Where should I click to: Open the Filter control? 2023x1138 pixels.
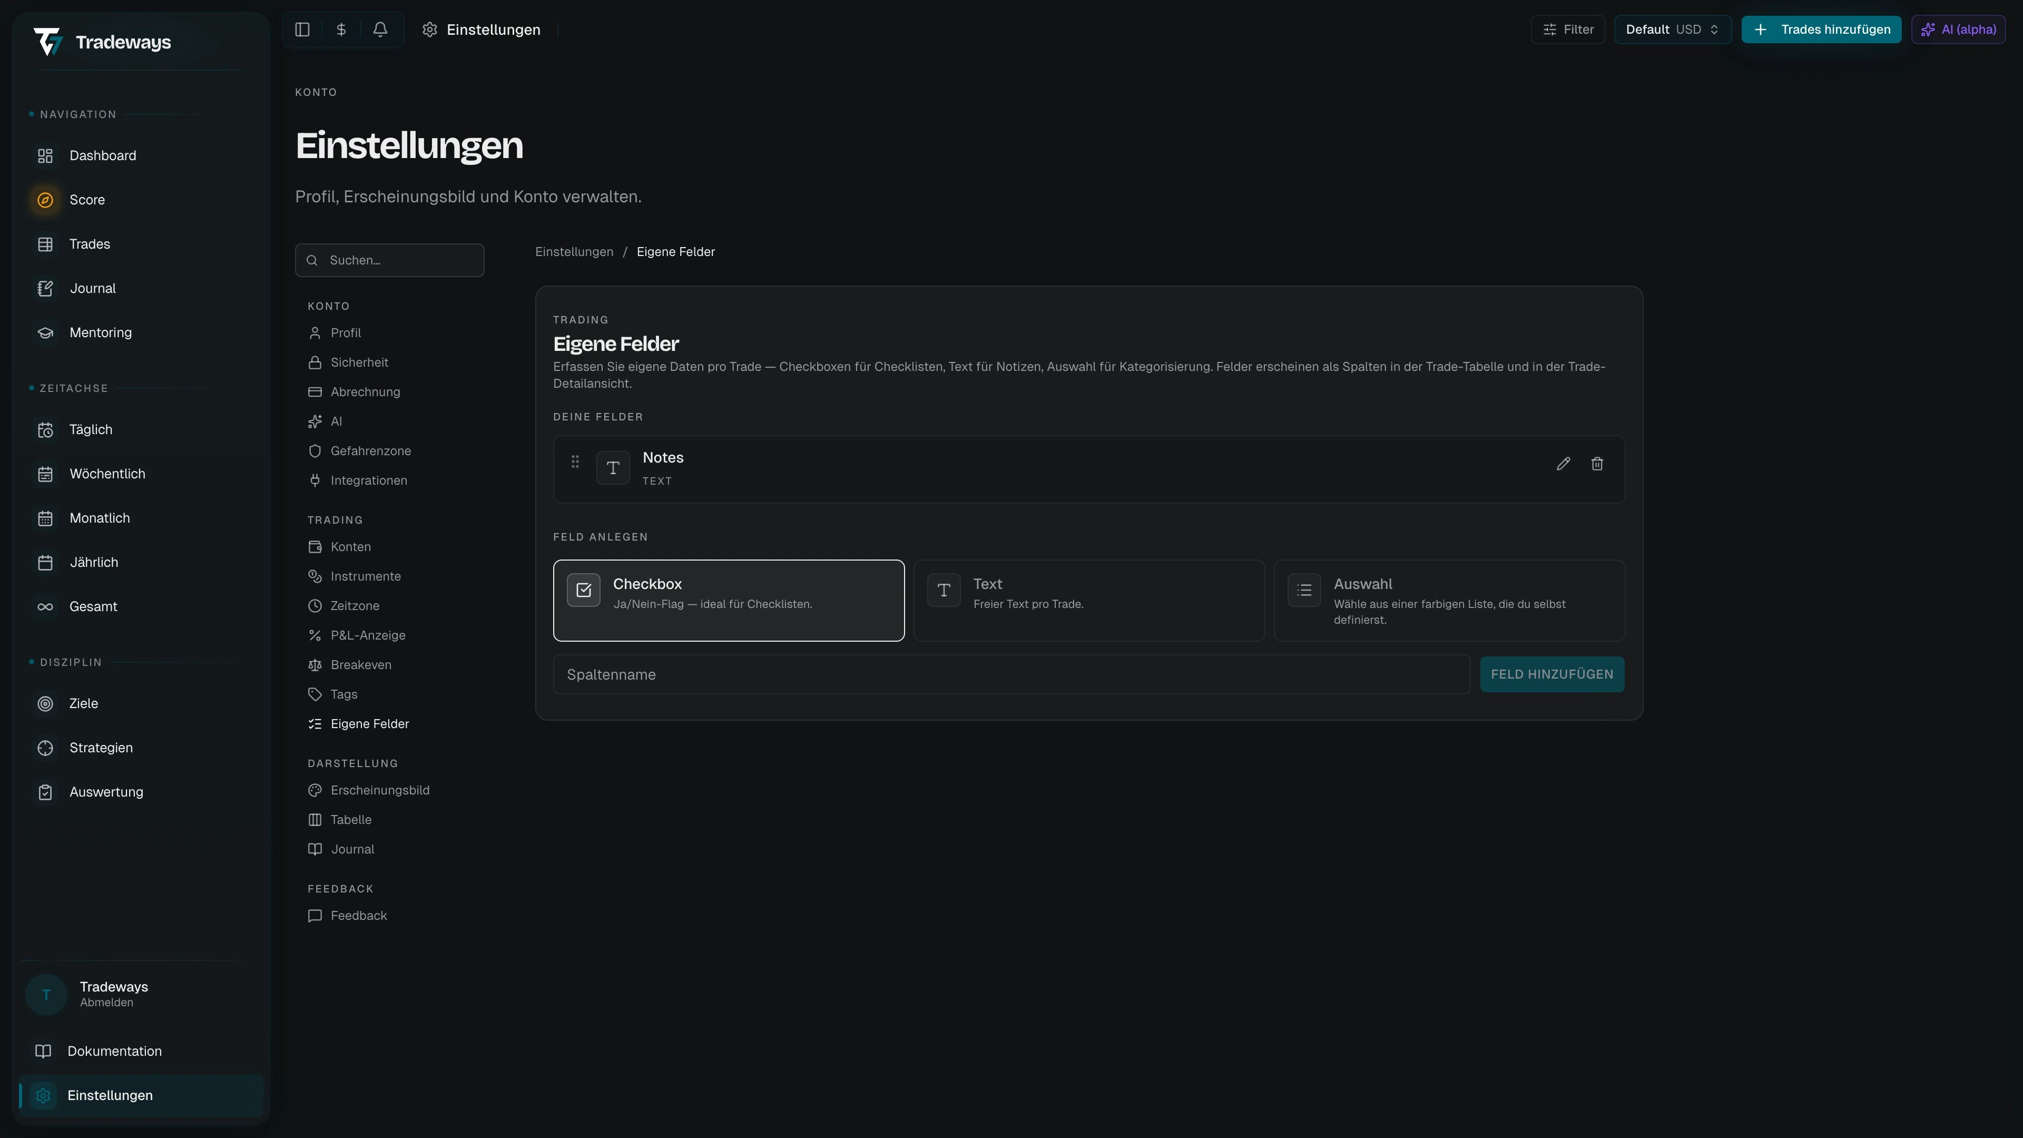point(1567,30)
